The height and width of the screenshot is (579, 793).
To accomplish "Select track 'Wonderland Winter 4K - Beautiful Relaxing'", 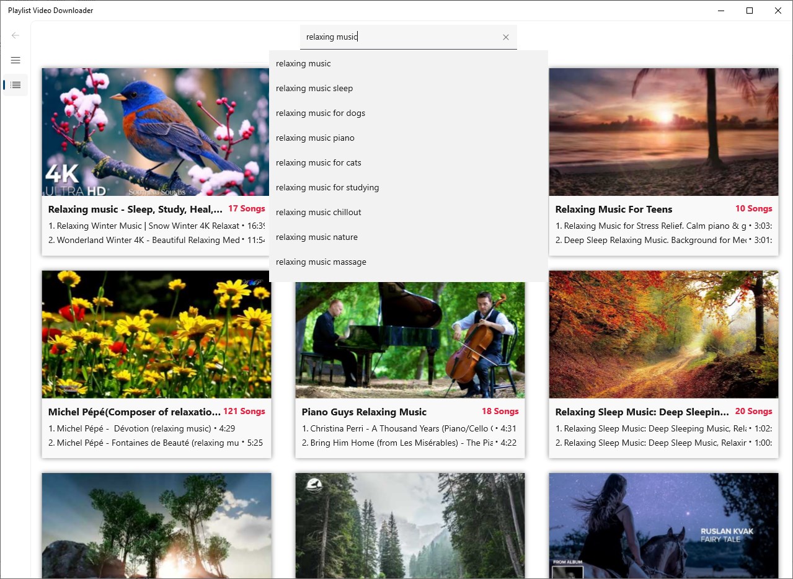I will [157, 240].
